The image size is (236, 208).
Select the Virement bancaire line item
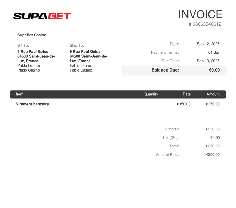[x=33, y=104]
